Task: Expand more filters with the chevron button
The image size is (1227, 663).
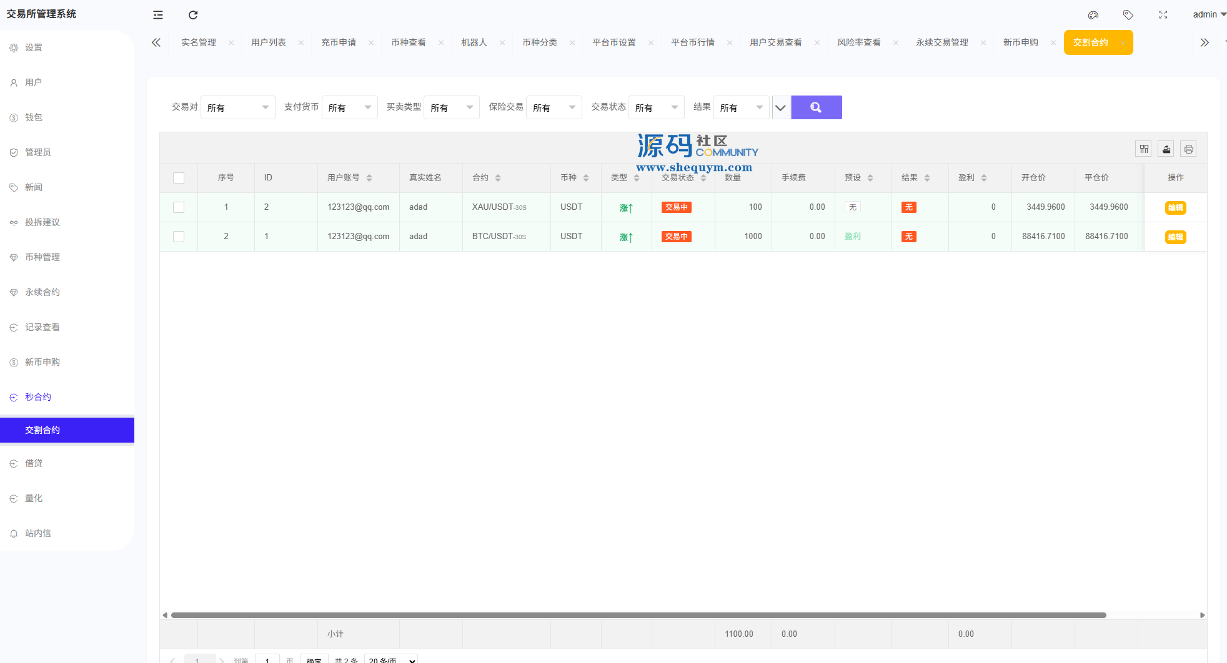Action: coord(780,107)
